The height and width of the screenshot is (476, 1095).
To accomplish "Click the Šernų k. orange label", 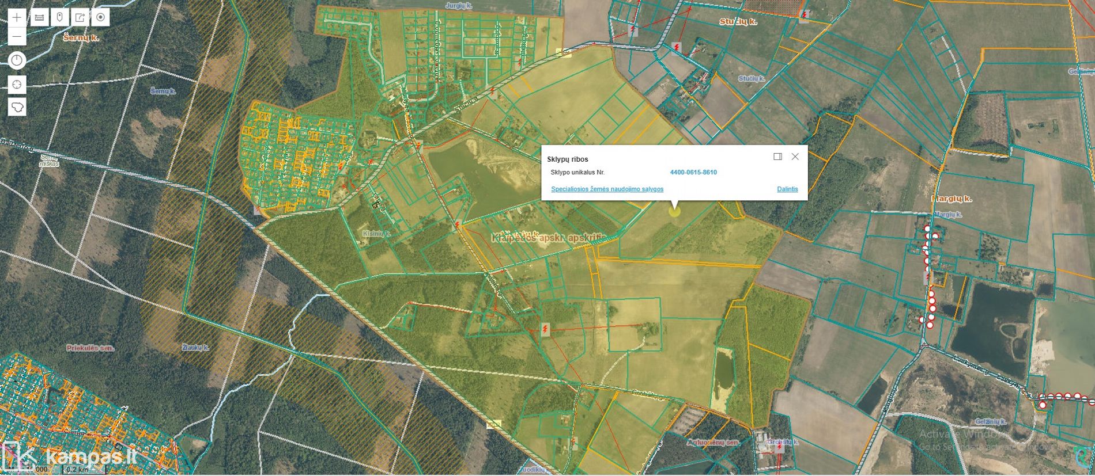I will (x=81, y=37).
